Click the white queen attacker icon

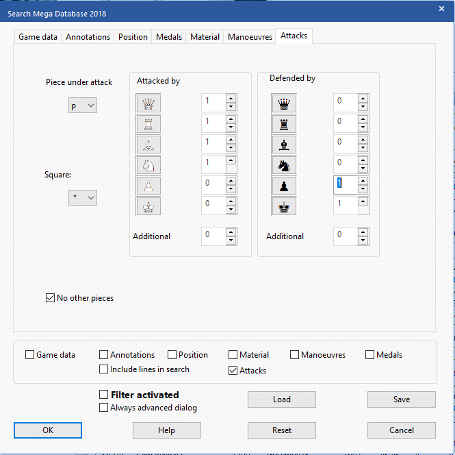click(148, 103)
